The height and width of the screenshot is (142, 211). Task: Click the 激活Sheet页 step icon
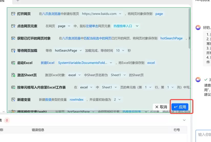click(x=13, y=75)
